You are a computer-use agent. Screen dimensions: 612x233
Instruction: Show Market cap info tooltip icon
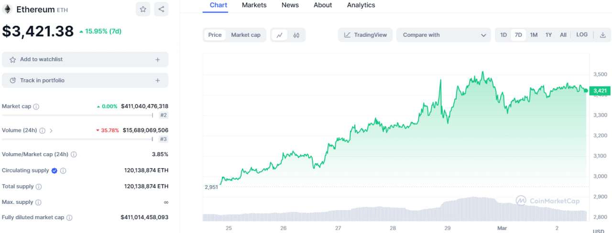pos(36,106)
